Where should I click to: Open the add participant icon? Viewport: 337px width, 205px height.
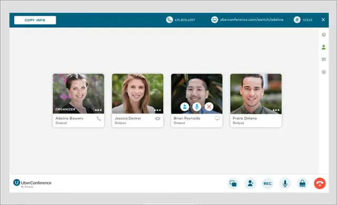250,183
